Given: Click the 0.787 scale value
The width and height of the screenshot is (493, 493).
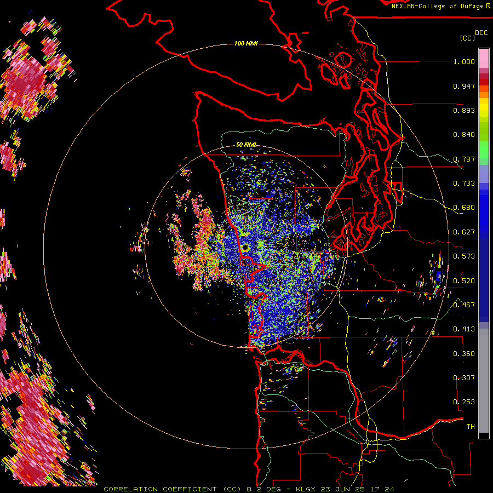Looking at the screenshot, I should click(x=464, y=159).
